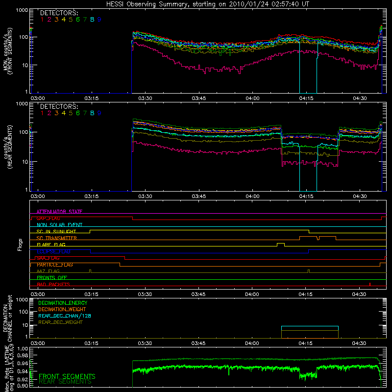
Task: Pick detector number 4 in the rear segments legend
Action: (x=64, y=113)
